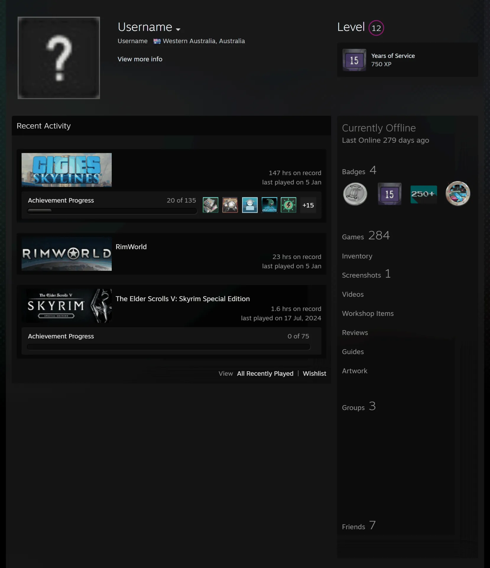Screen dimensions: 490x568
Task: Click the Western Australia flag icon
Action: (x=157, y=41)
